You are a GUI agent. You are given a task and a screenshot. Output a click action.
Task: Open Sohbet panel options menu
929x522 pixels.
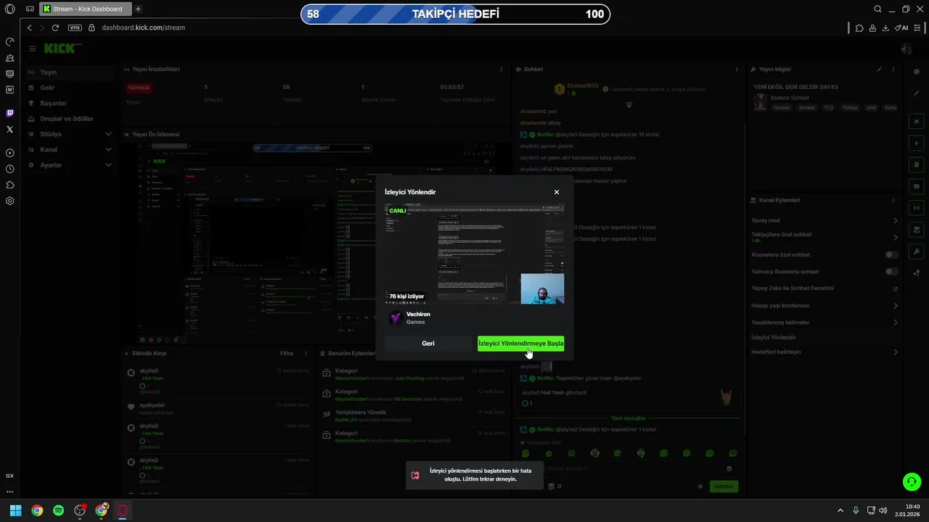tap(737, 69)
